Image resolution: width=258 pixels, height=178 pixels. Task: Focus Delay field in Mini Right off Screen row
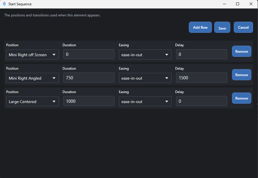pyautogui.click(x=202, y=54)
